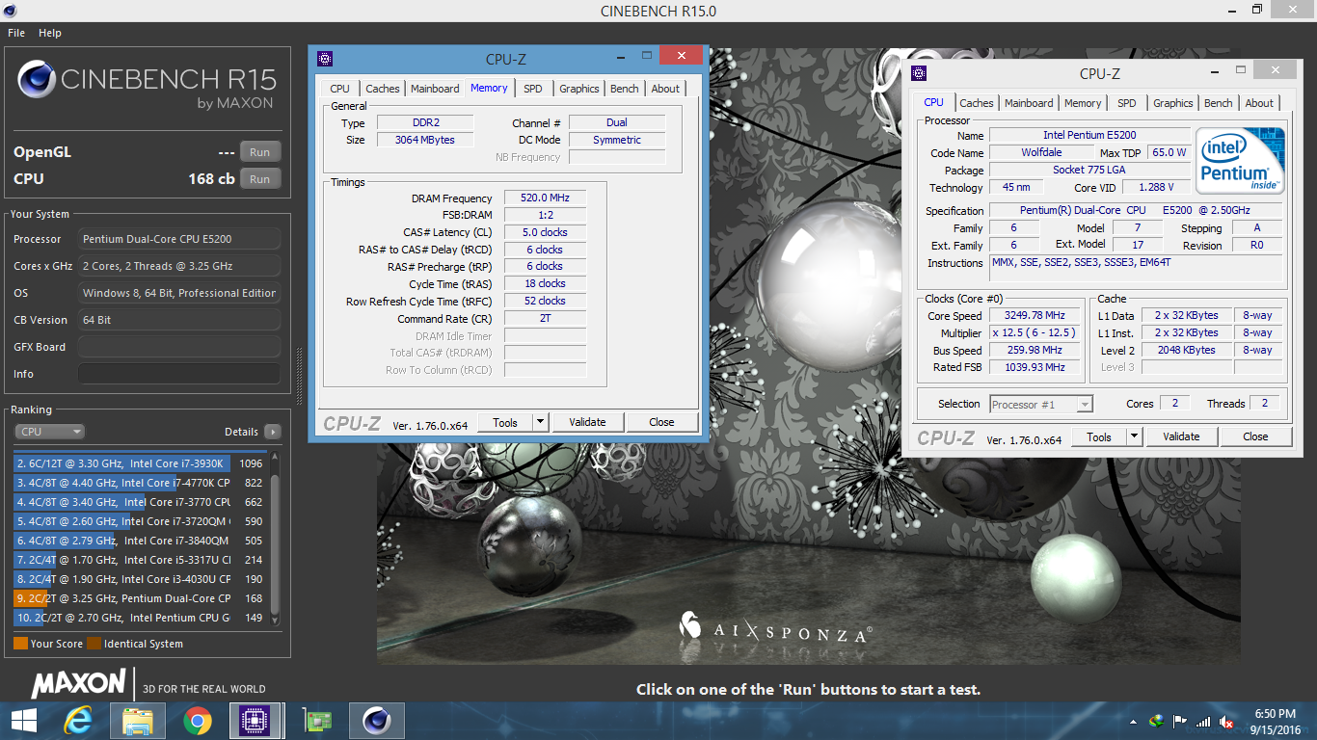This screenshot has height=740, width=1317.
Task: Select the Pentium Dual-Core 168 ranking row
Action: [140, 598]
